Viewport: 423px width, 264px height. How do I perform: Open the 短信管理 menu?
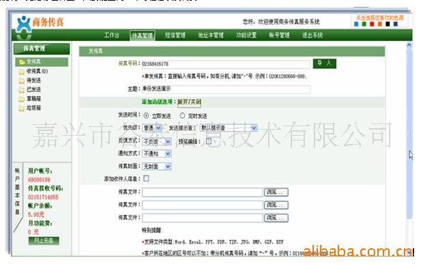coord(175,35)
